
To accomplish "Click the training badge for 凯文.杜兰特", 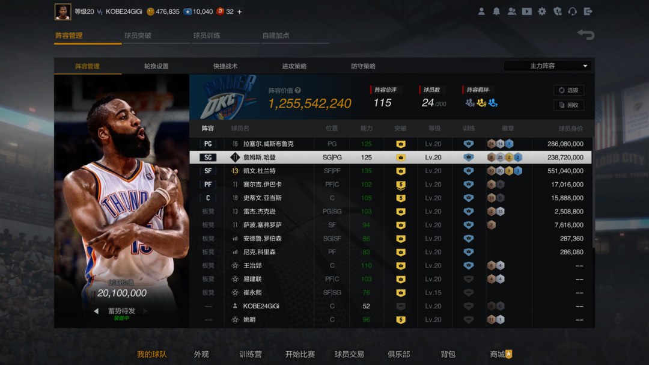I will [x=469, y=171].
